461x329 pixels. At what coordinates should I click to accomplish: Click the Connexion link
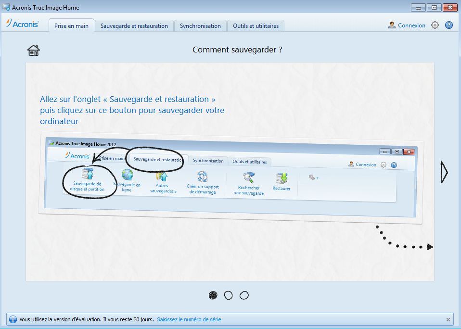click(x=411, y=25)
